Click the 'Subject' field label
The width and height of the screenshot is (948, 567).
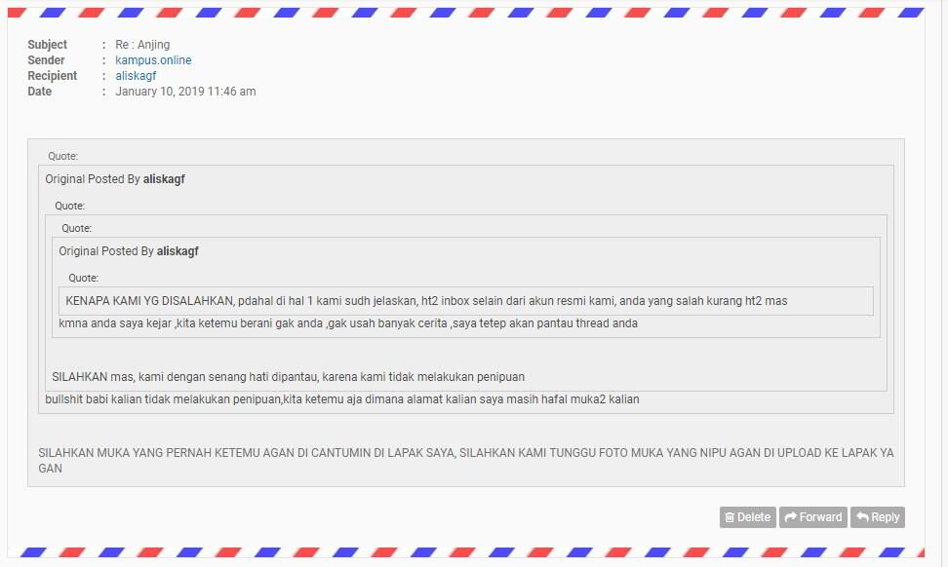(x=47, y=45)
